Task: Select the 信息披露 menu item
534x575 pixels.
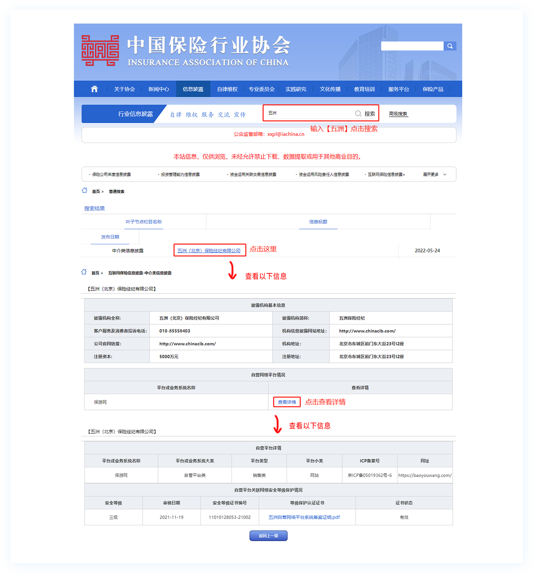Action: click(193, 89)
